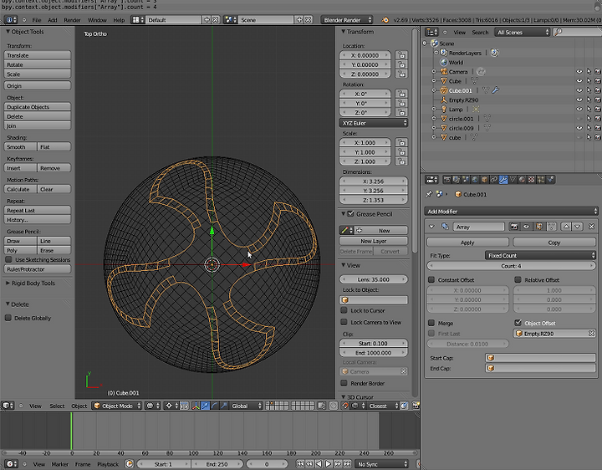This screenshot has width=602, height=470.
Task: Move the Array modifier down
Action: 577,227
